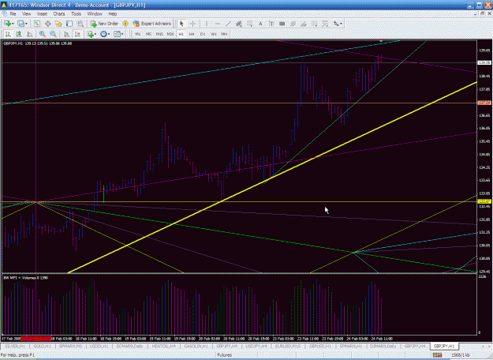Image resolution: width=493 pixels, height=360 pixels.
Task: Select the Fibonacci retracement tool
Action: coord(250,24)
